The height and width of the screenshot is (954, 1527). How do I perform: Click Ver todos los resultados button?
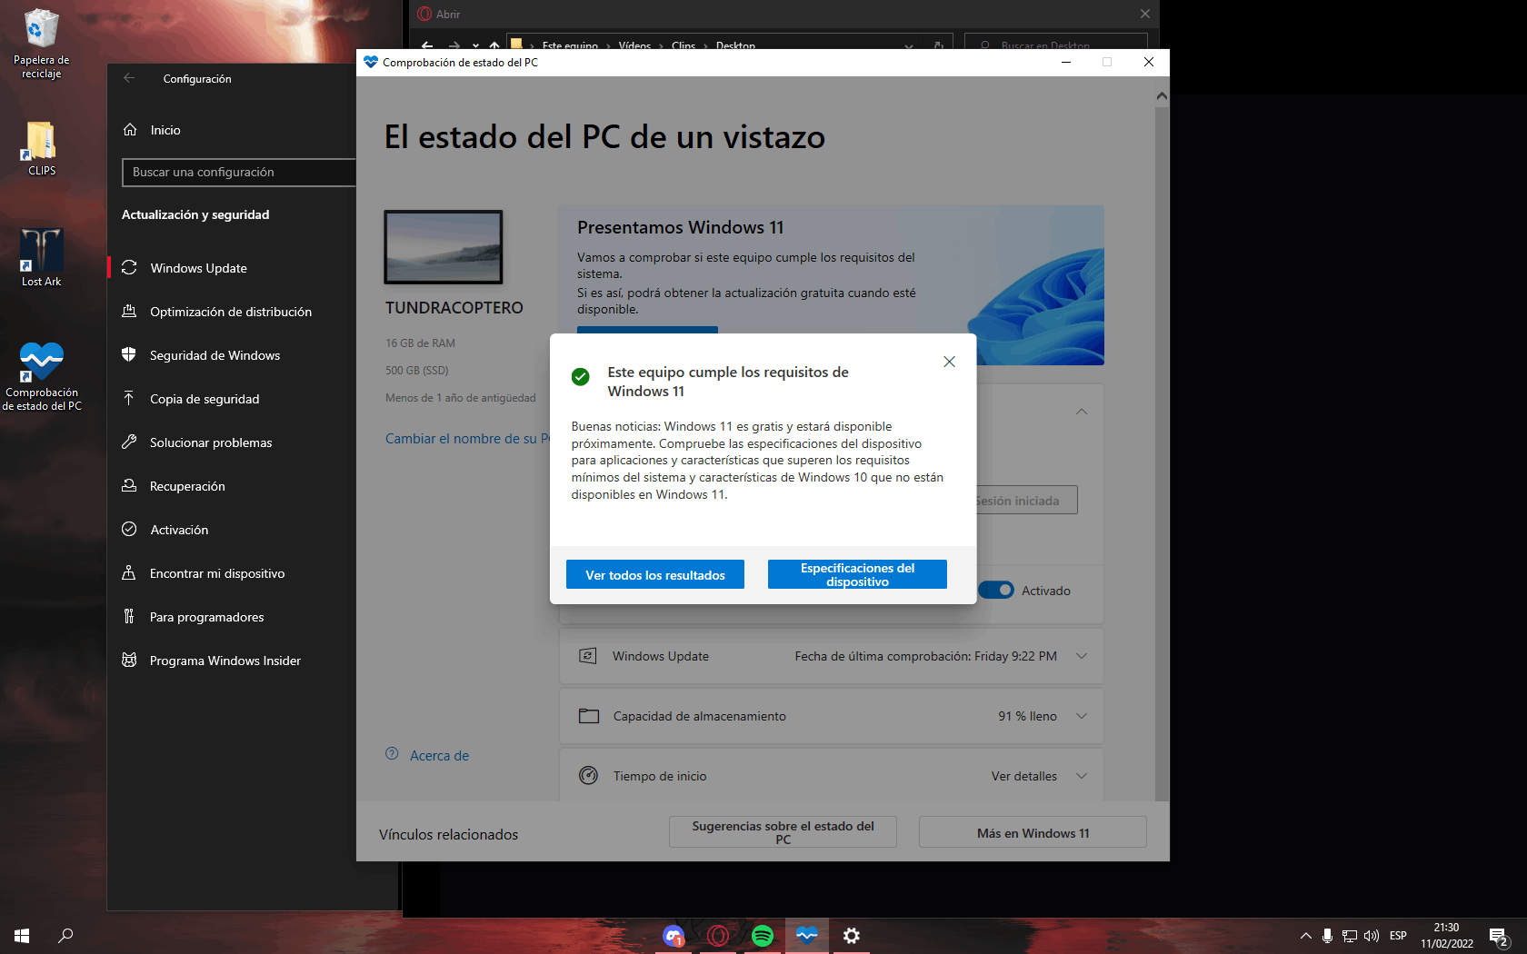(655, 574)
